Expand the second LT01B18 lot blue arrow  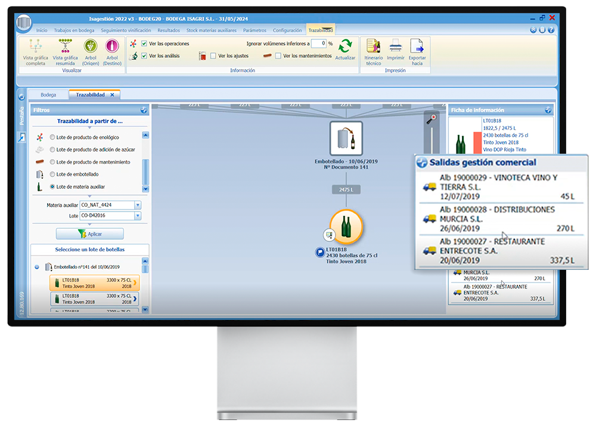(x=135, y=298)
